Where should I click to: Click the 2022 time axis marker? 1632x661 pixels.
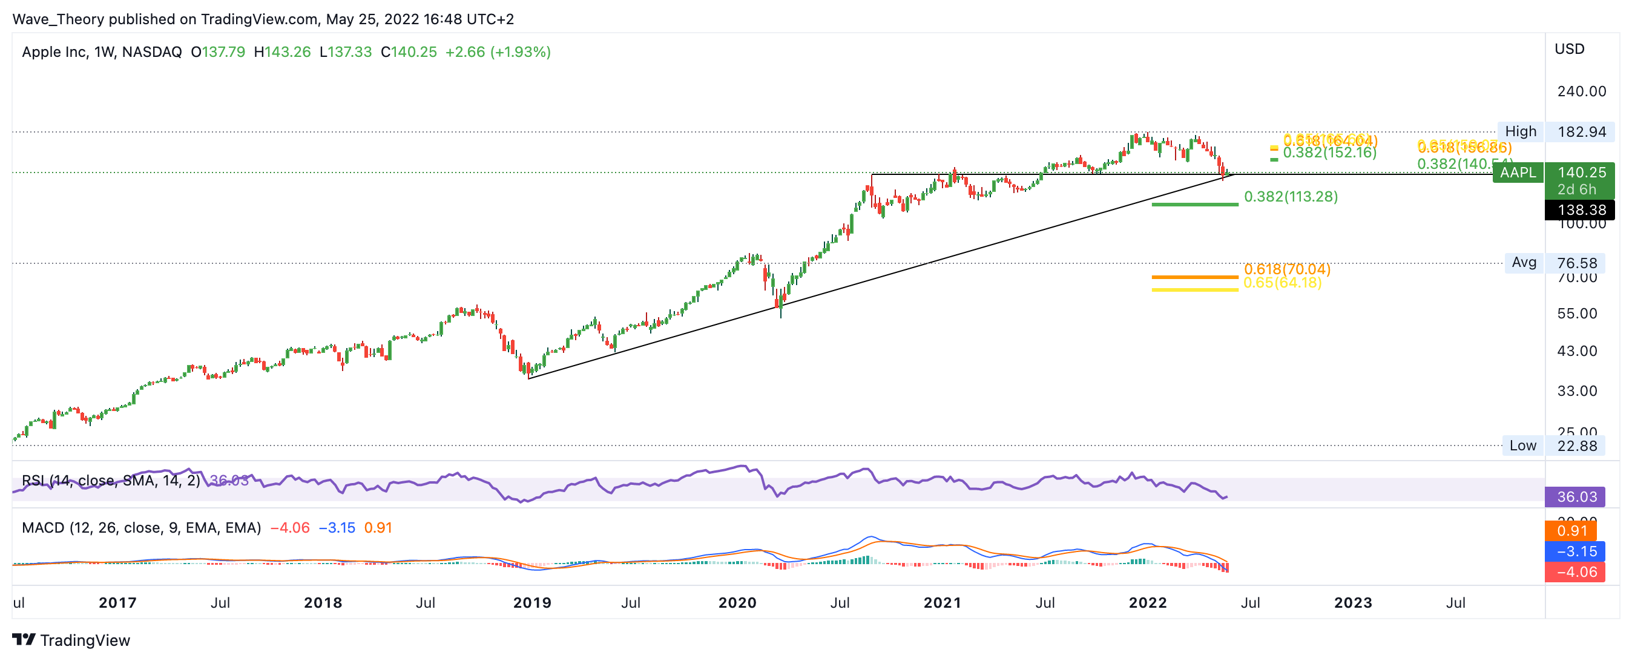[1147, 602]
